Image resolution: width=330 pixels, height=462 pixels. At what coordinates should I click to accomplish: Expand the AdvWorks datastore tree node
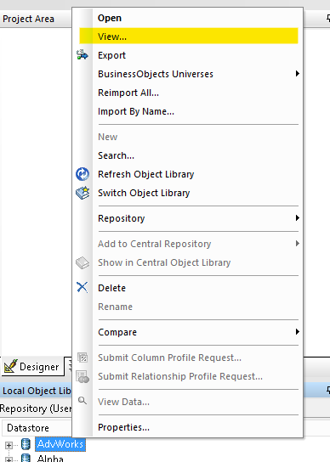tap(9, 445)
